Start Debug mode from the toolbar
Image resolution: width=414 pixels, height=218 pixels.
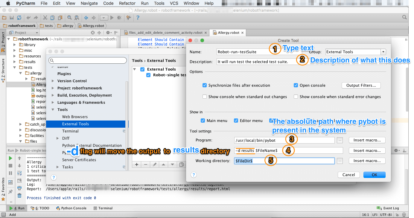click(x=119, y=18)
